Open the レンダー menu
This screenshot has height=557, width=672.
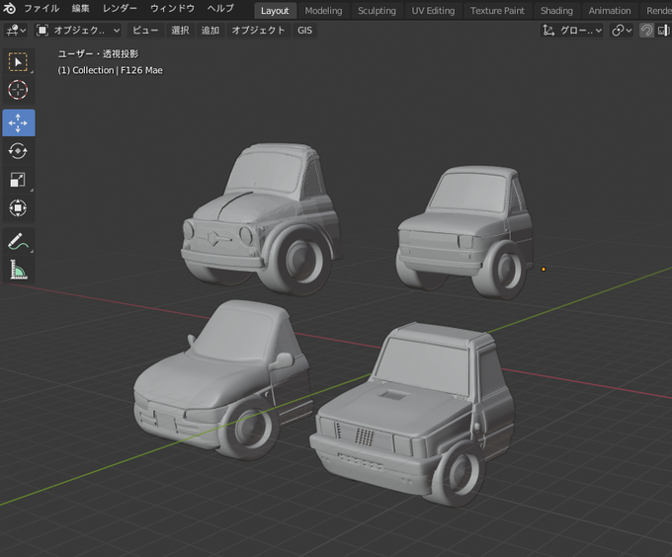pos(120,8)
